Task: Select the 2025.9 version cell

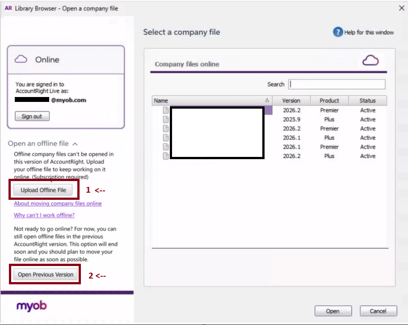Action: point(291,119)
